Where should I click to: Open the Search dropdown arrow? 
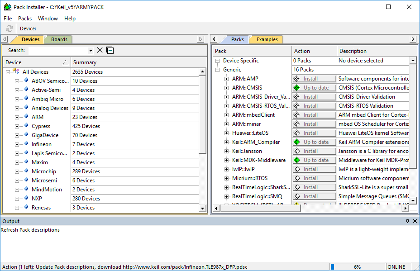[91, 50]
